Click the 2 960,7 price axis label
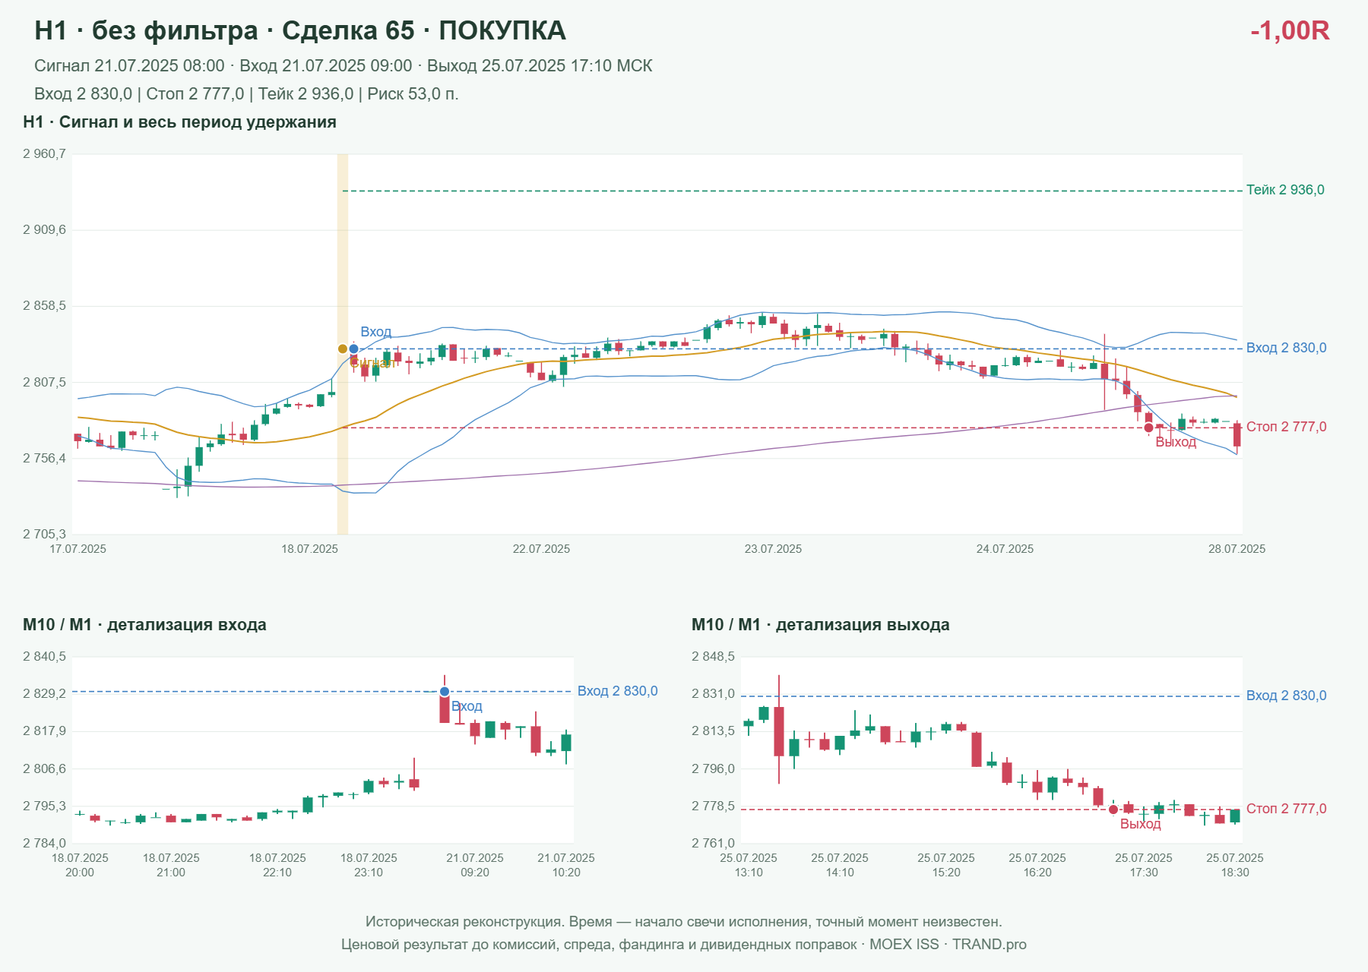1368x972 pixels. (x=44, y=154)
